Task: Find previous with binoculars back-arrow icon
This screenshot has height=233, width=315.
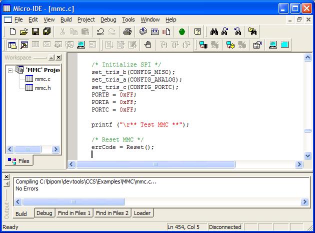Action: point(237,31)
